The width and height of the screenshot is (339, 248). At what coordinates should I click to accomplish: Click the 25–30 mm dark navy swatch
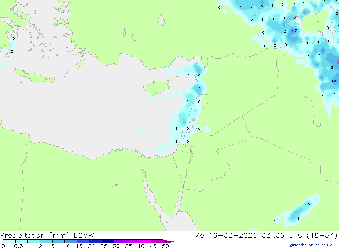pyautogui.click(x=108, y=241)
